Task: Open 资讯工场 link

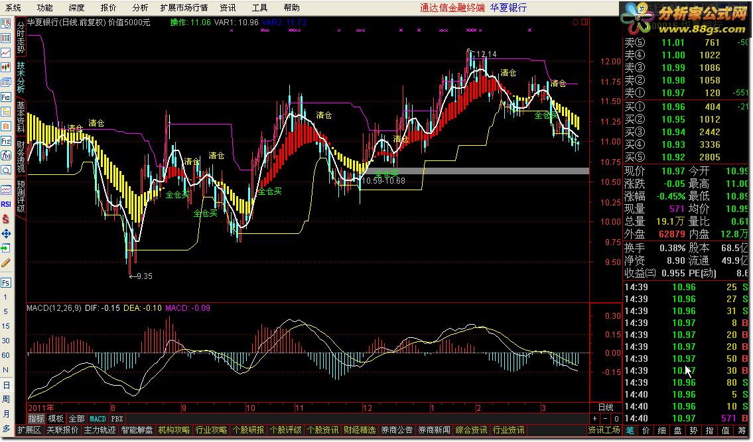Action: point(604,430)
